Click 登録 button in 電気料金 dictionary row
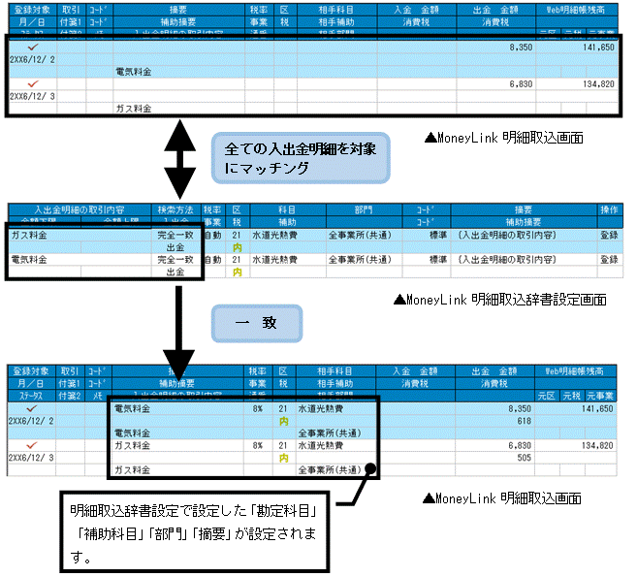This screenshot has width=637, height=577. pyautogui.click(x=609, y=260)
